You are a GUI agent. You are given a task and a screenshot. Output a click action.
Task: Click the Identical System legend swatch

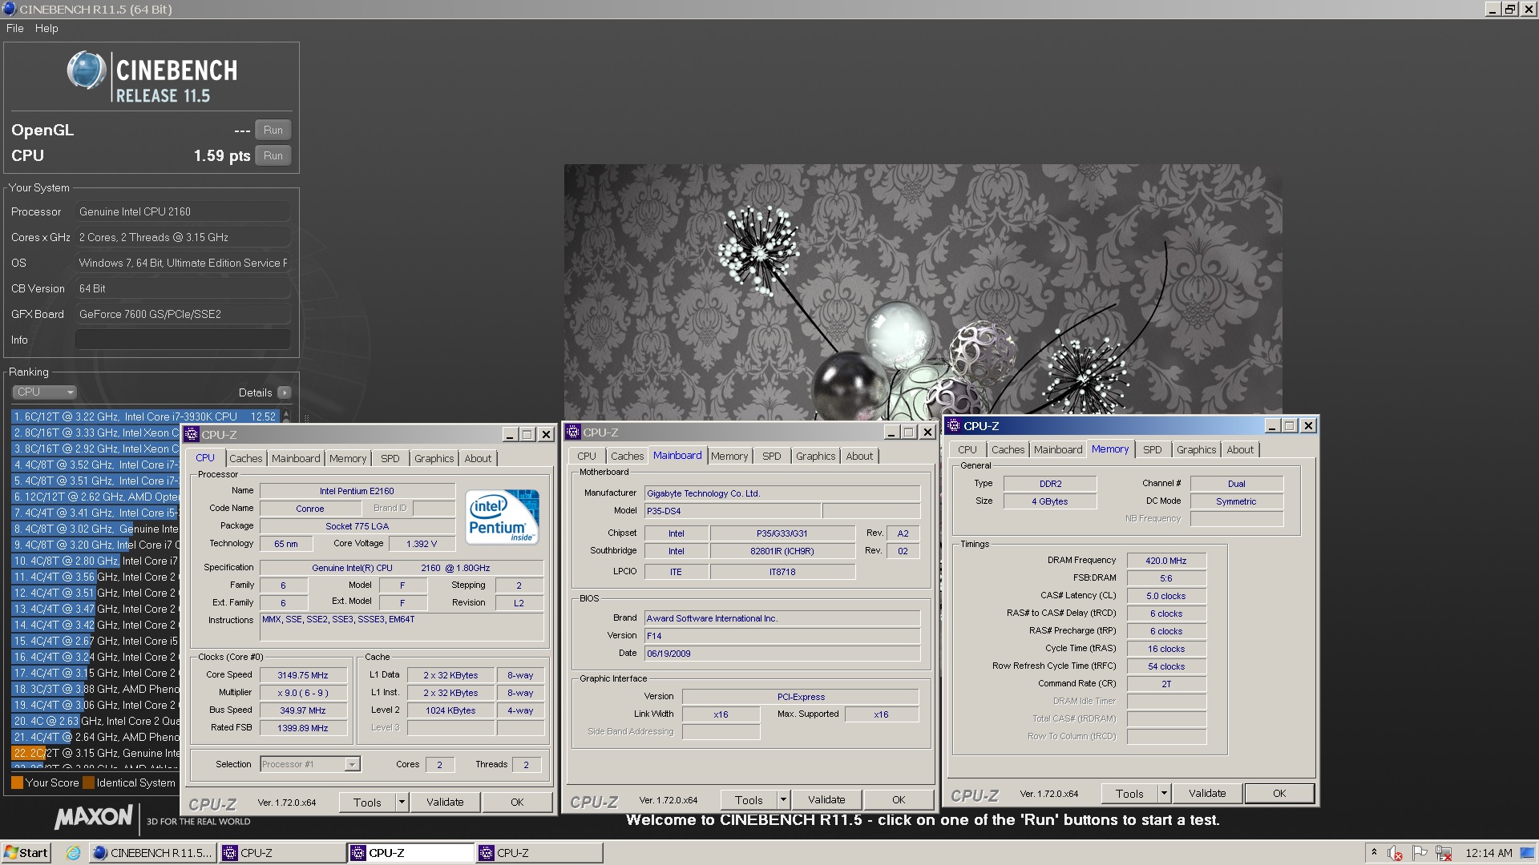[89, 783]
